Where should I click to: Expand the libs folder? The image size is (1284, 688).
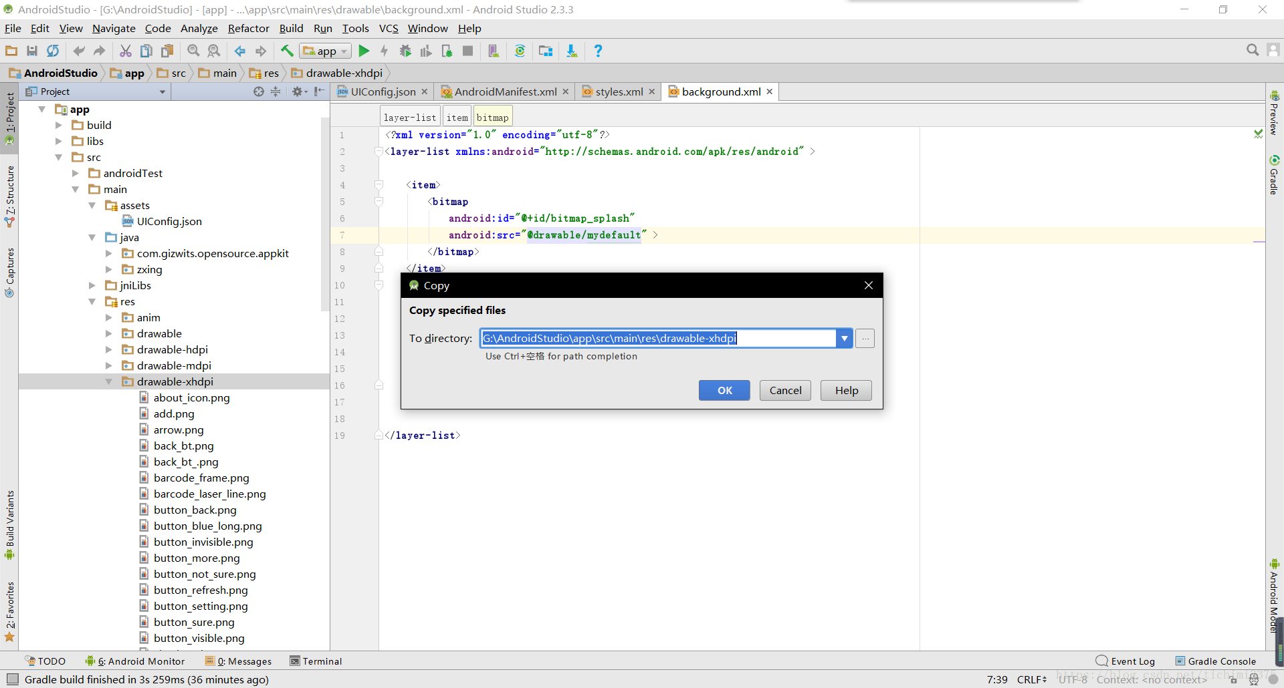pos(59,141)
